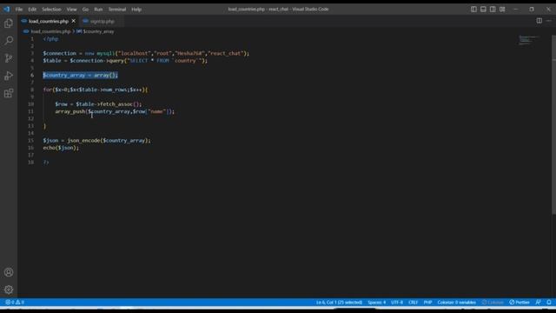This screenshot has width=556, height=313.
Task: Change encoding via UTF-8 status entry
Action: [397, 303]
